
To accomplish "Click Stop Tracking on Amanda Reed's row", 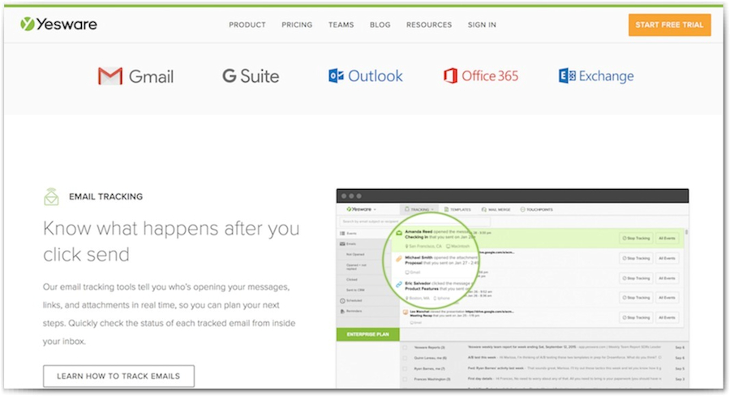I will [636, 238].
